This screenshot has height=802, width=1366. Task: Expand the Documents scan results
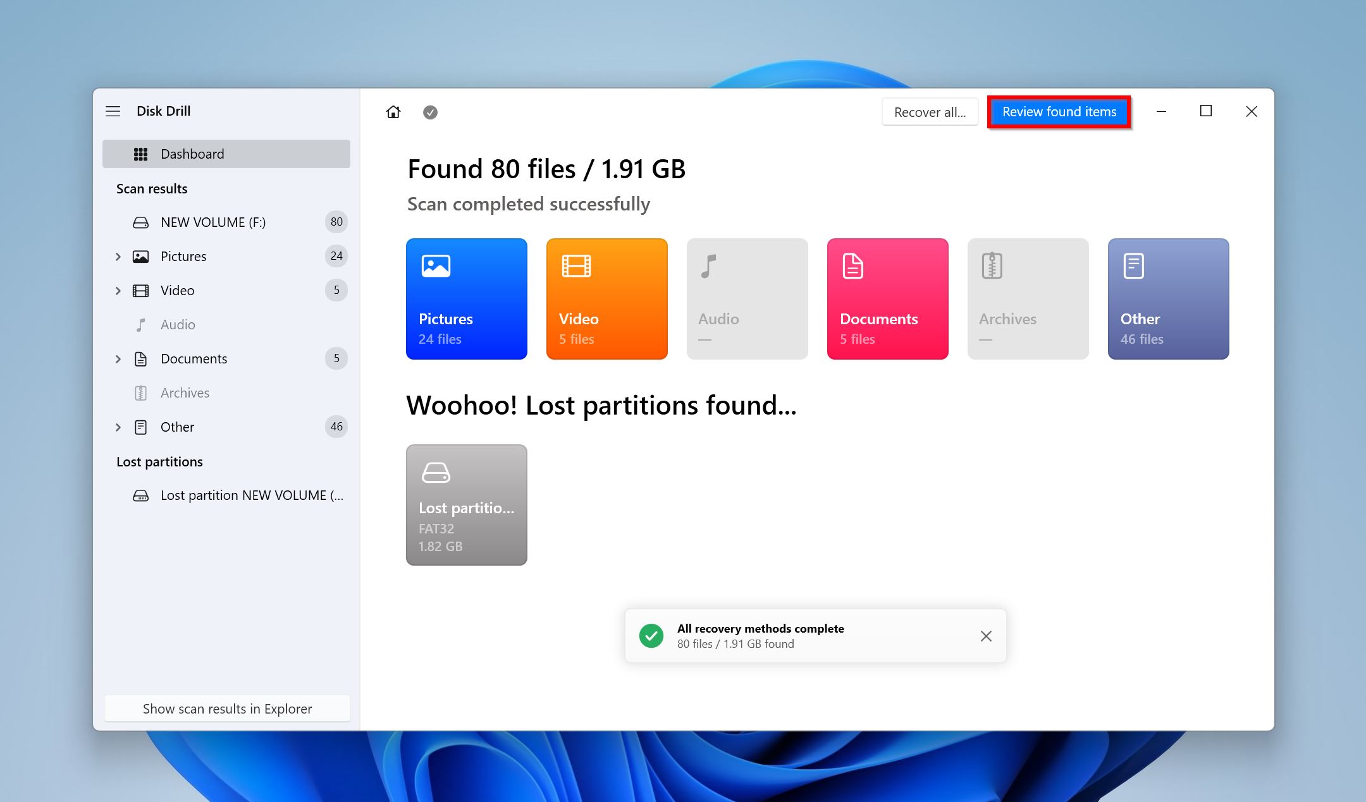pos(116,358)
